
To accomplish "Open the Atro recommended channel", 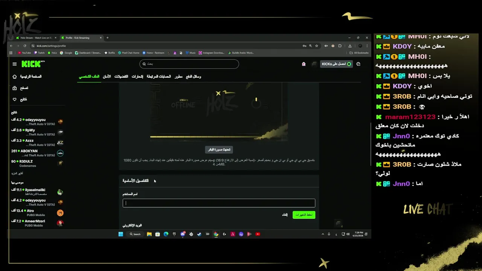I will tap(37, 213).
